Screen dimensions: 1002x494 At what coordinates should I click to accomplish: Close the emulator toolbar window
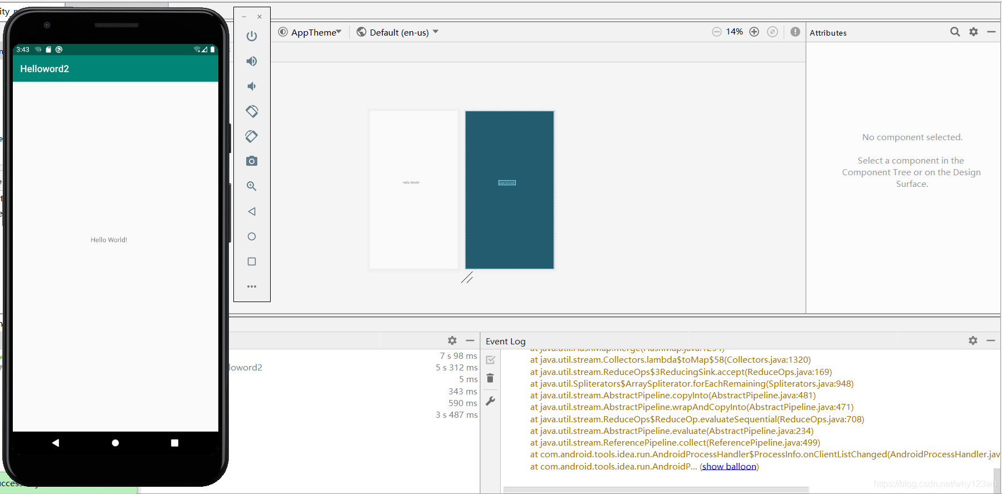pyautogui.click(x=260, y=17)
